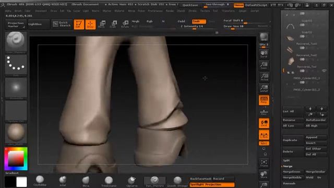Click the Menus toggle button
This screenshot has width=334, height=188.
point(239,5)
